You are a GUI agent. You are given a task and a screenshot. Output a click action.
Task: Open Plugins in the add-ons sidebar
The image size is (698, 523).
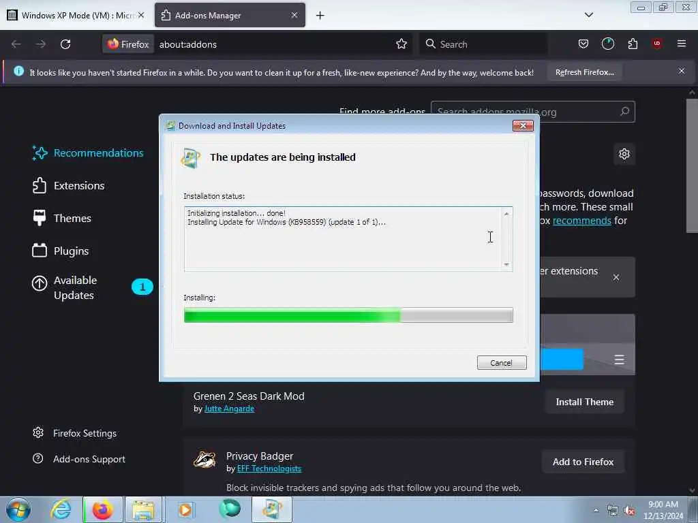tap(61, 251)
